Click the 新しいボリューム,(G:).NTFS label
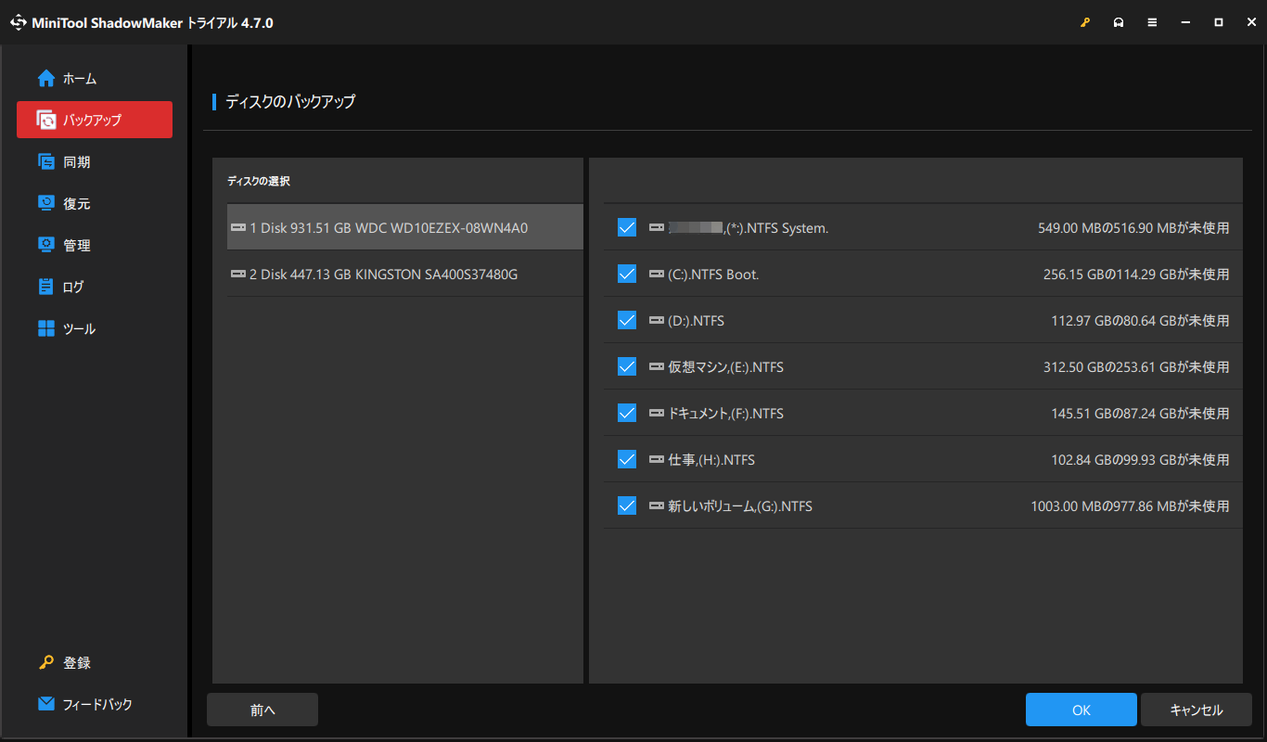1267x742 pixels. (x=740, y=506)
